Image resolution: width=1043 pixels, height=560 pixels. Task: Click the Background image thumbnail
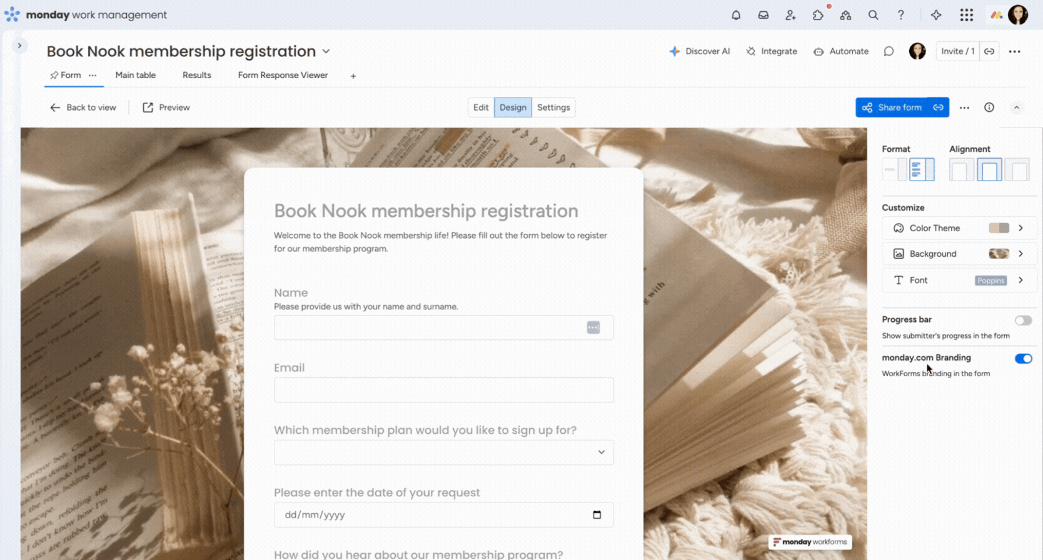(x=999, y=254)
